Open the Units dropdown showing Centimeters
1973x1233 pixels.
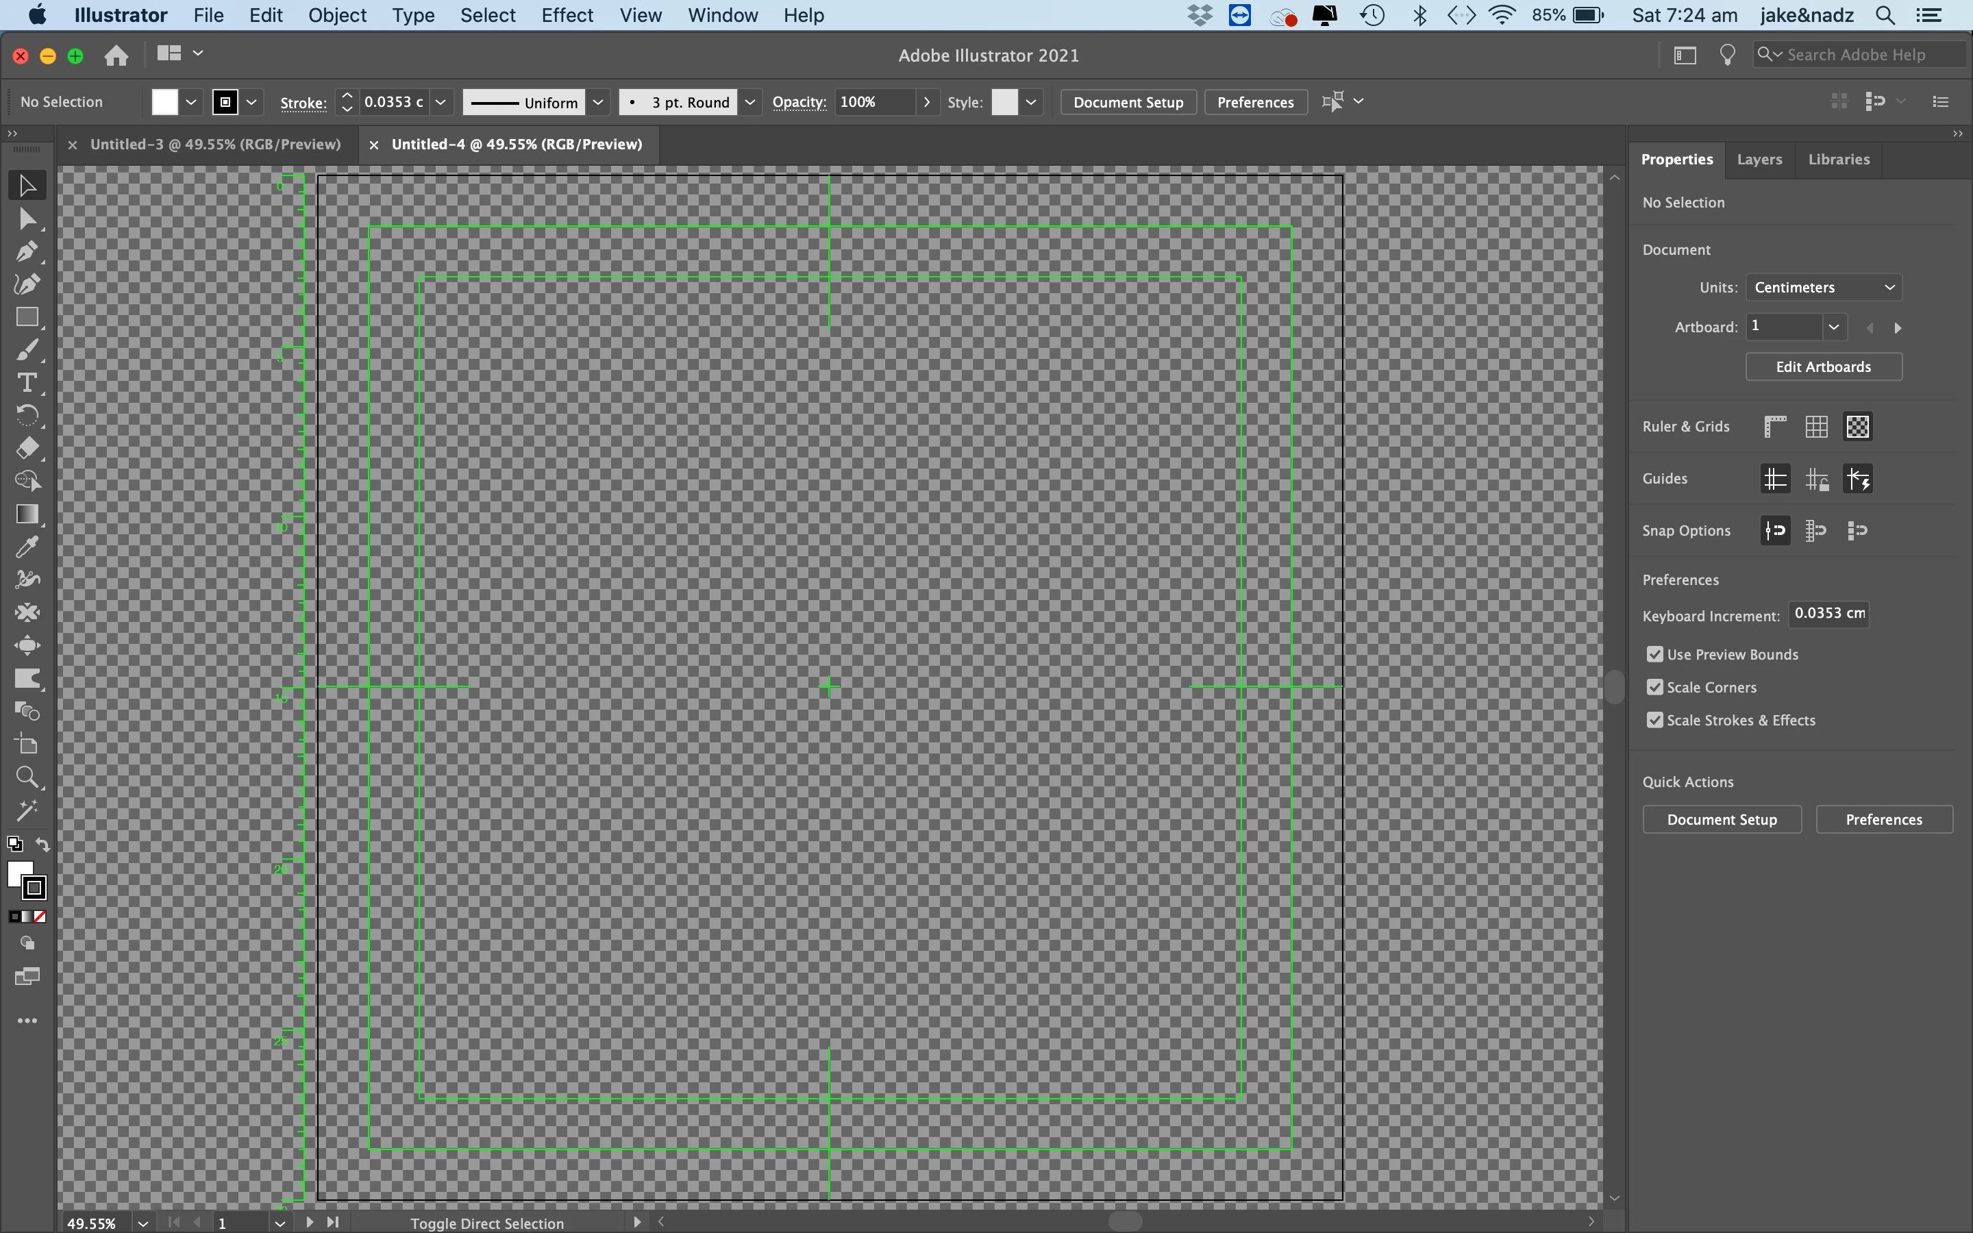[1823, 287]
